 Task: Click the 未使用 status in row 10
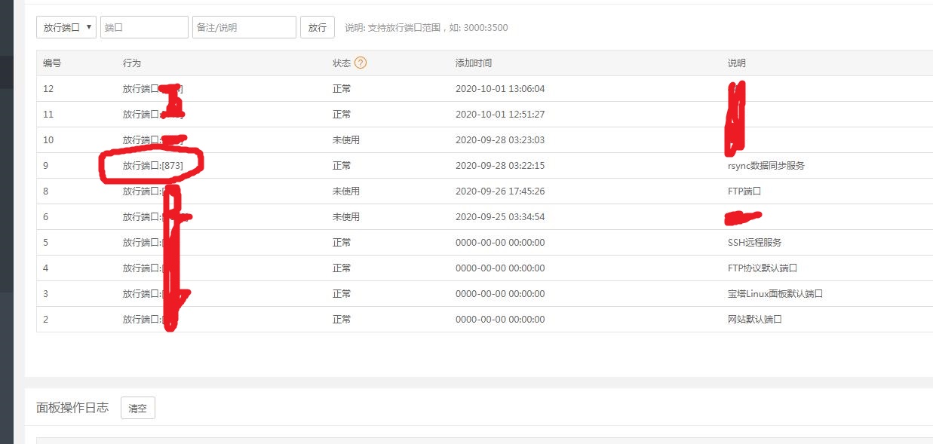coord(346,139)
